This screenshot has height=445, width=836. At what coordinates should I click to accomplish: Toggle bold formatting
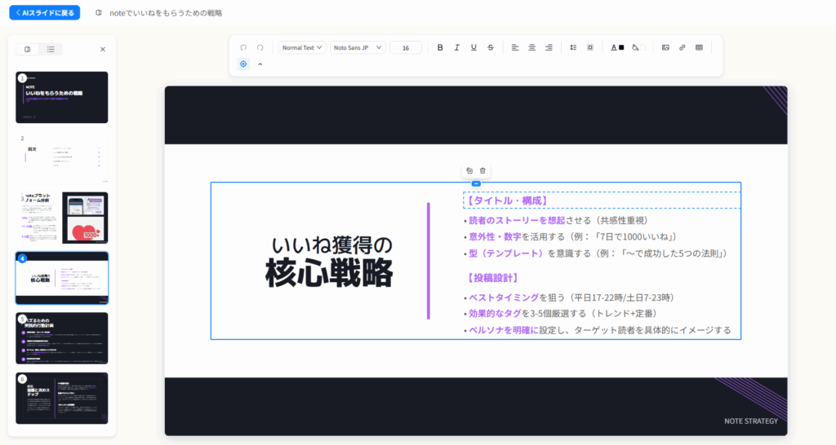pos(440,47)
